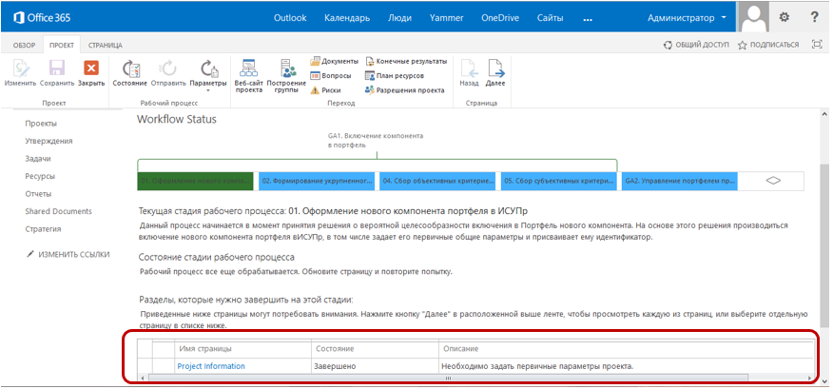Show more apps via ellipsis

click(587, 19)
